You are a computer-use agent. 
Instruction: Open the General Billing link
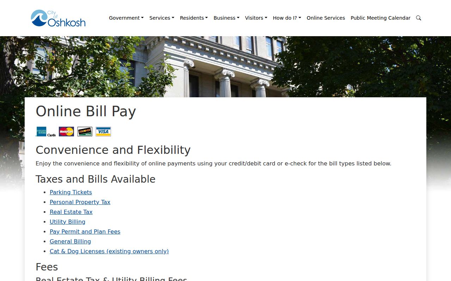coord(70,241)
